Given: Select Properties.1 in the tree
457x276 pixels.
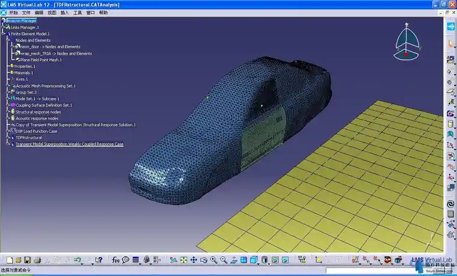Looking at the screenshot, I should pos(25,67).
